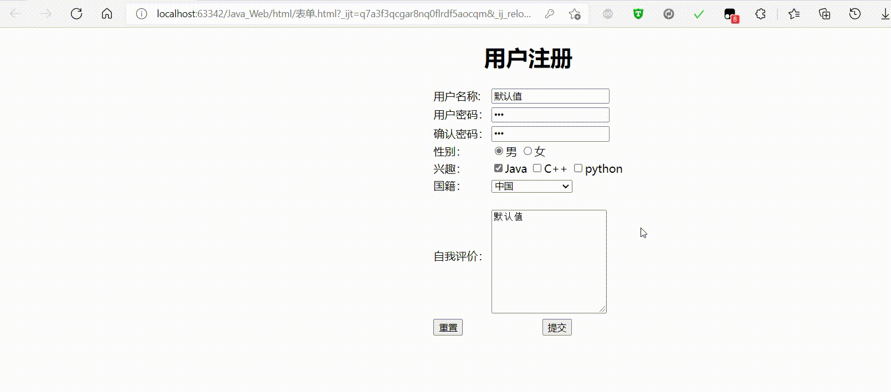Uncheck the Java checkbox
Image resolution: width=891 pixels, height=392 pixels.
498,168
